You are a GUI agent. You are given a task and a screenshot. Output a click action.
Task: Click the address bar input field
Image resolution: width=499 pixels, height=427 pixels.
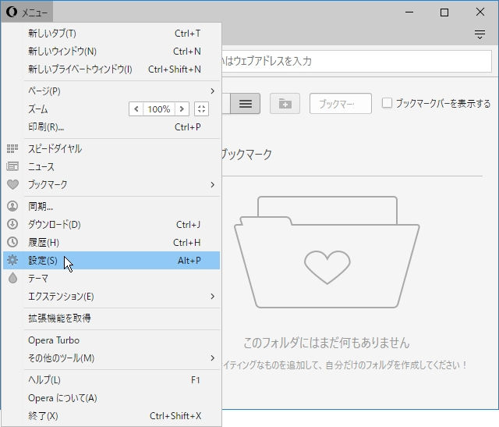(x=356, y=61)
